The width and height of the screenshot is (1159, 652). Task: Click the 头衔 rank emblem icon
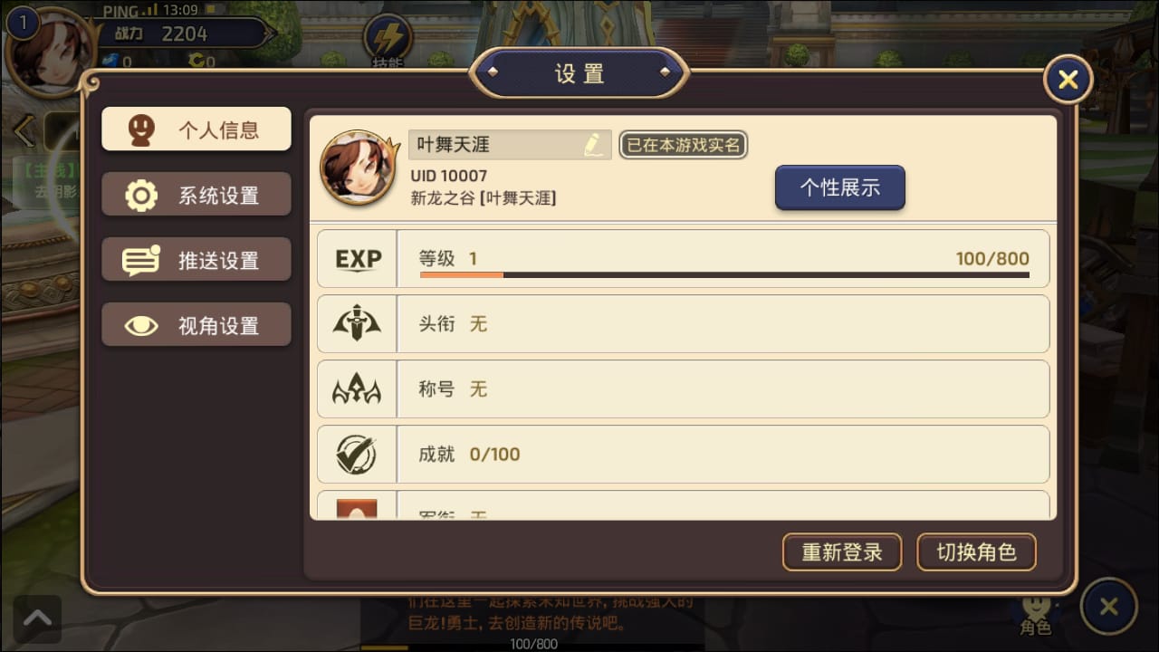357,324
